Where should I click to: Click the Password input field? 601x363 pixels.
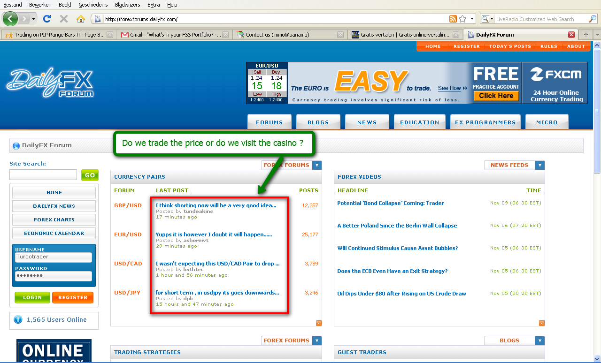(54, 276)
